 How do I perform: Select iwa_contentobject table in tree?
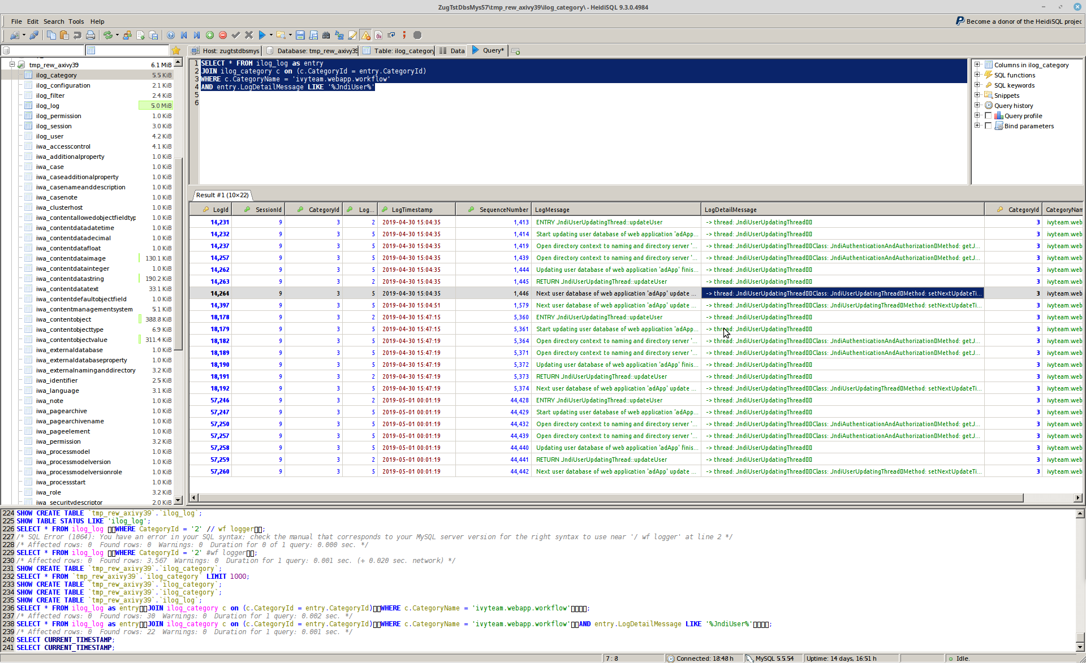pyautogui.click(x=63, y=319)
